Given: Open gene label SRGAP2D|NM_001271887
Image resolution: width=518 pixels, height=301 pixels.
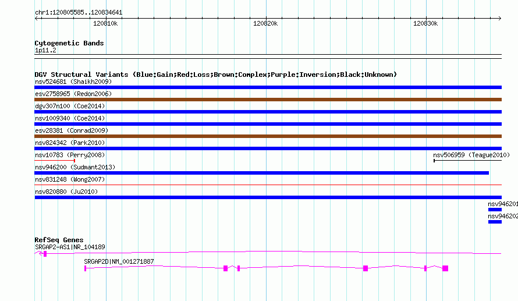Looking at the screenshot, I should 119,261.
